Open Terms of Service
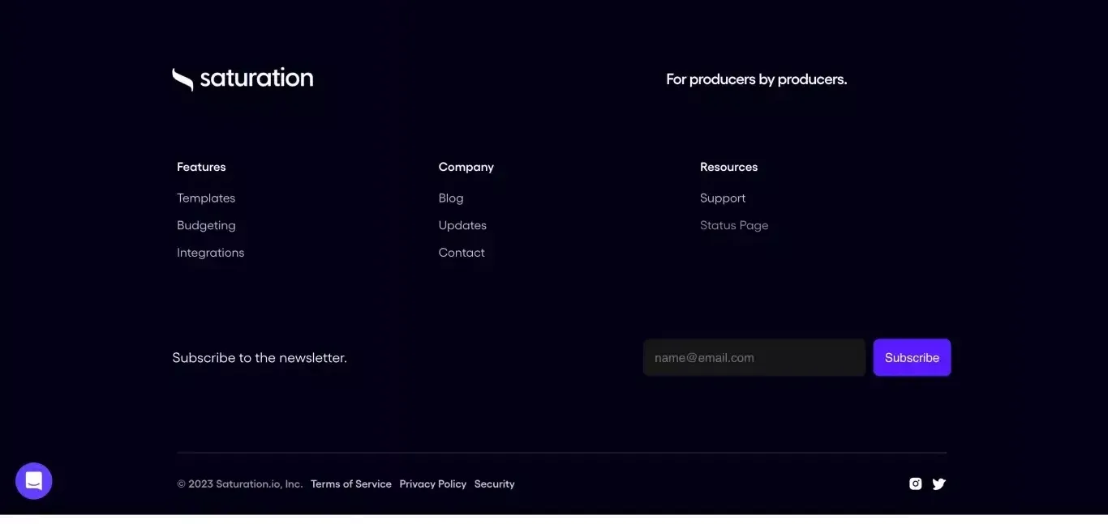Image resolution: width=1108 pixels, height=524 pixels. click(351, 484)
